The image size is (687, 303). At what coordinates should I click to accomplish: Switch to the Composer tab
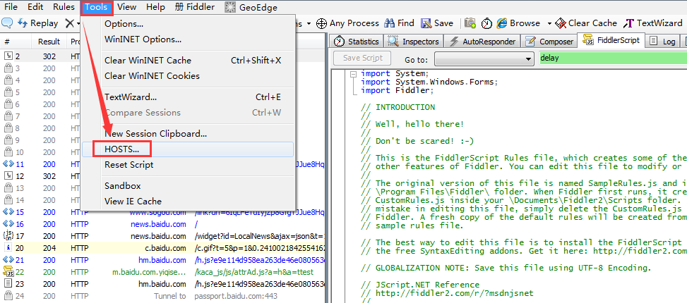(549, 41)
